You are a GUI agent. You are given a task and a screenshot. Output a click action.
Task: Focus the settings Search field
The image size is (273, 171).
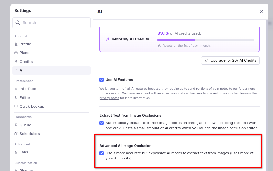click(55, 23)
